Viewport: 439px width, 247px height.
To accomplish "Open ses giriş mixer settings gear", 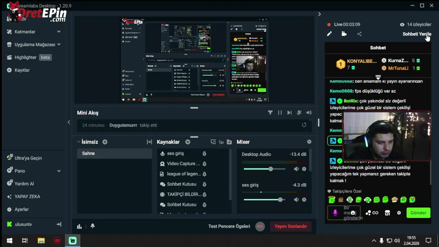I will (x=304, y=200).
